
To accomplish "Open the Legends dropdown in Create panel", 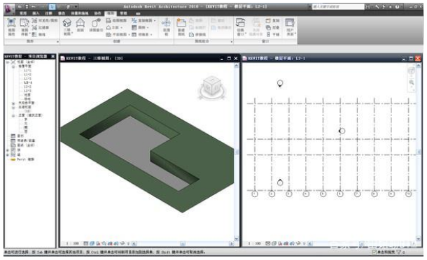I will coord(140,27).
